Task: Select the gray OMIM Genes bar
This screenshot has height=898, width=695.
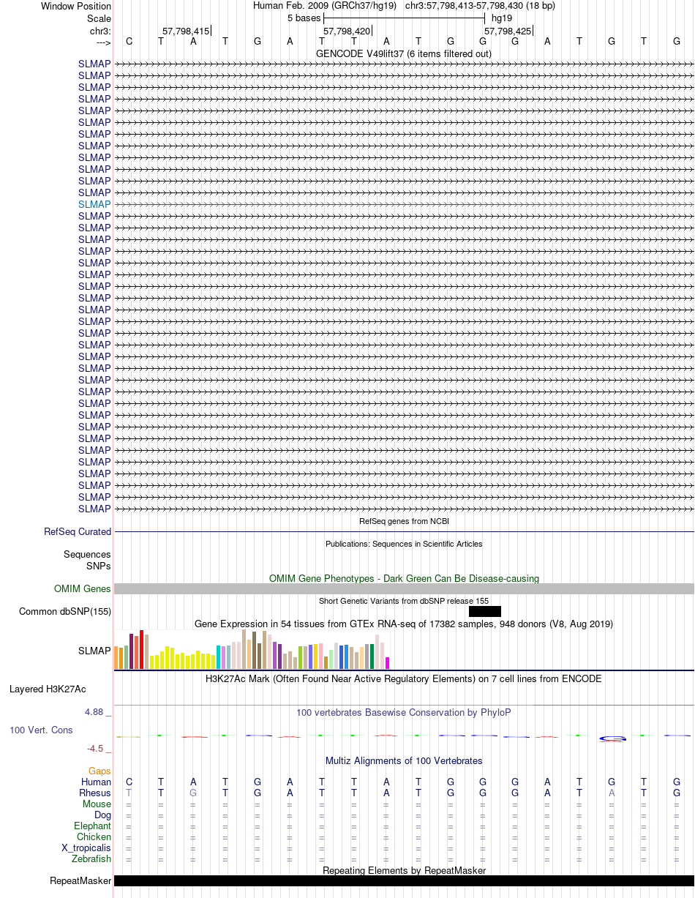Action: (404, 589)
